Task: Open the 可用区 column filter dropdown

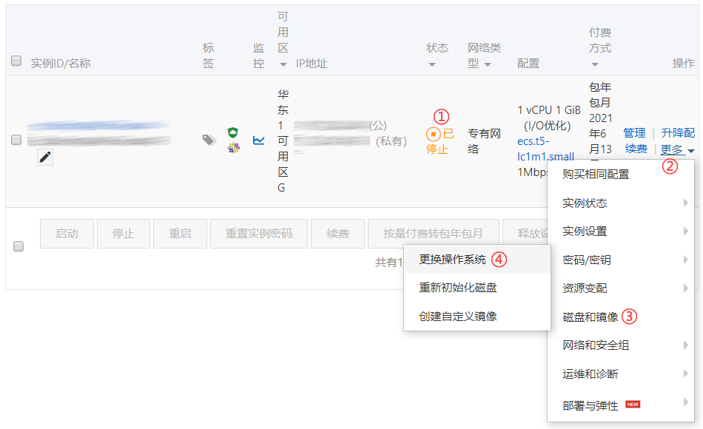Action: (283, 64)
